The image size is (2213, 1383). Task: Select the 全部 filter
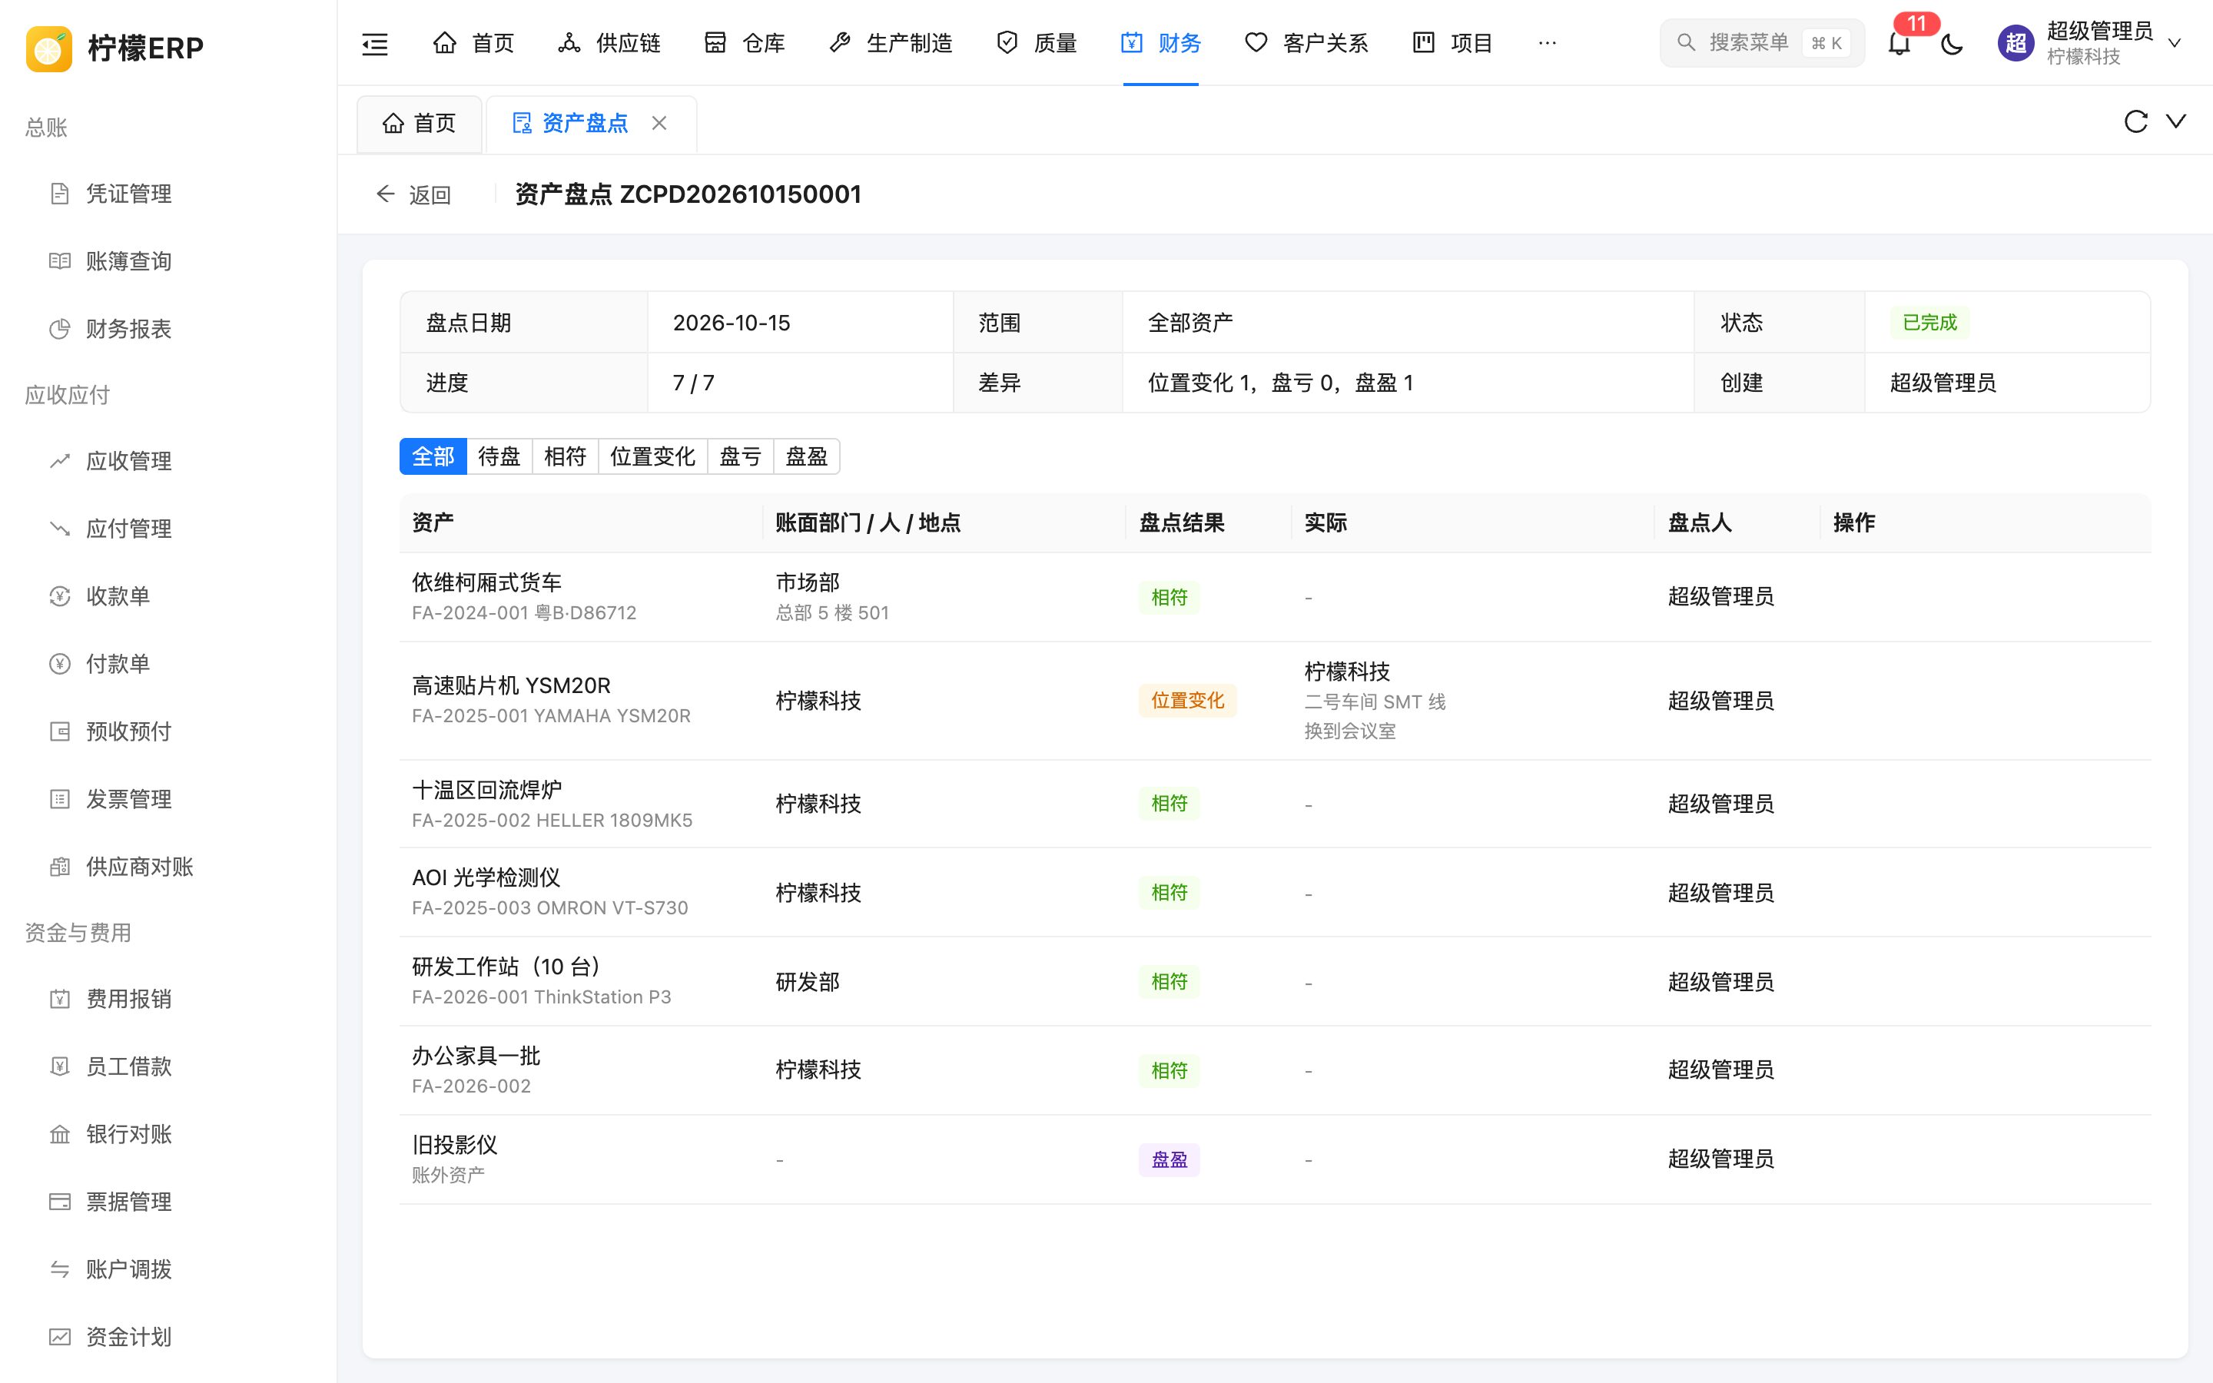tap(433, 456)
